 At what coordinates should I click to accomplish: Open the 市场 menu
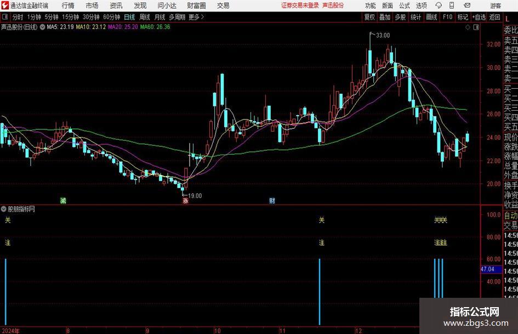(x=92, y=5)
